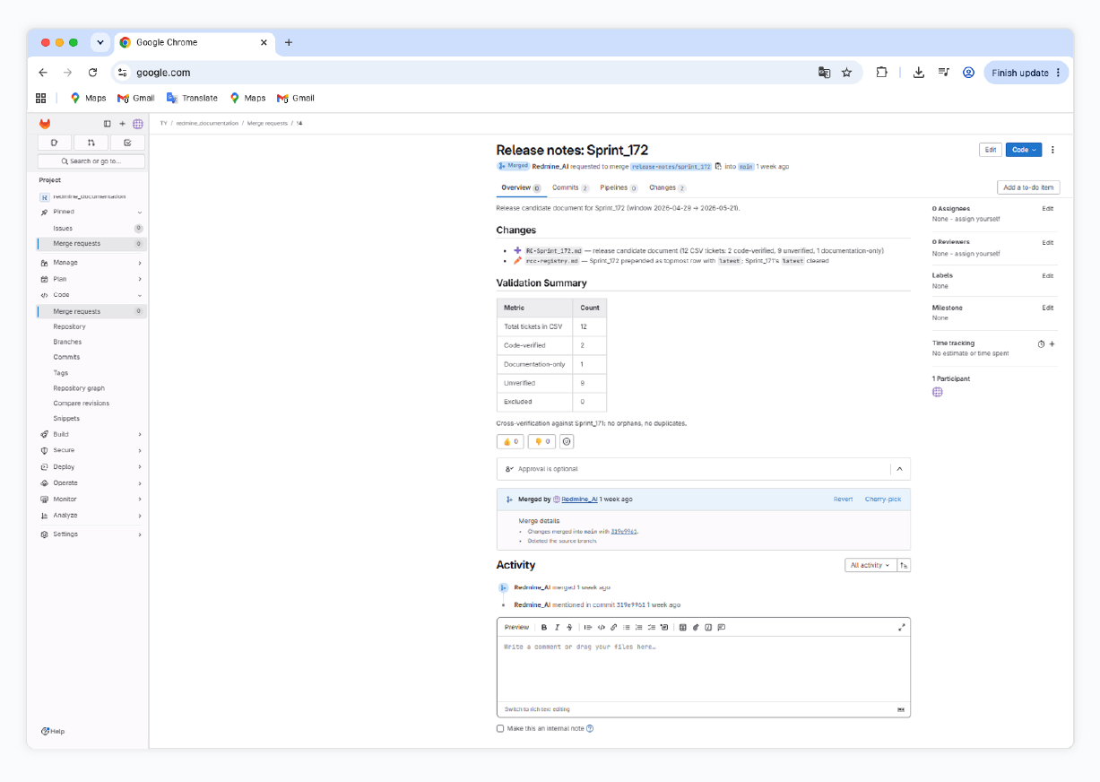Switch to the Pipelines tab
1100x782 pixels.
619,188
